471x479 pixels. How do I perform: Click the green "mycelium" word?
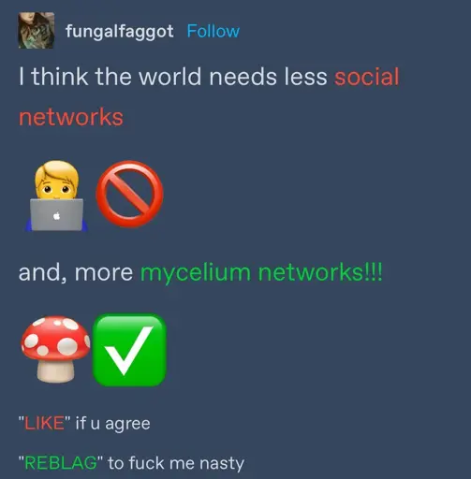click(196, 273)
